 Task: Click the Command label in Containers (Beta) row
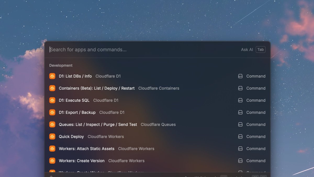coord(256,88)
